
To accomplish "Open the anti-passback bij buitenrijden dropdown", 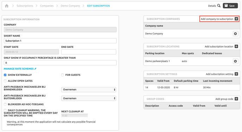I will pos(89,98).
